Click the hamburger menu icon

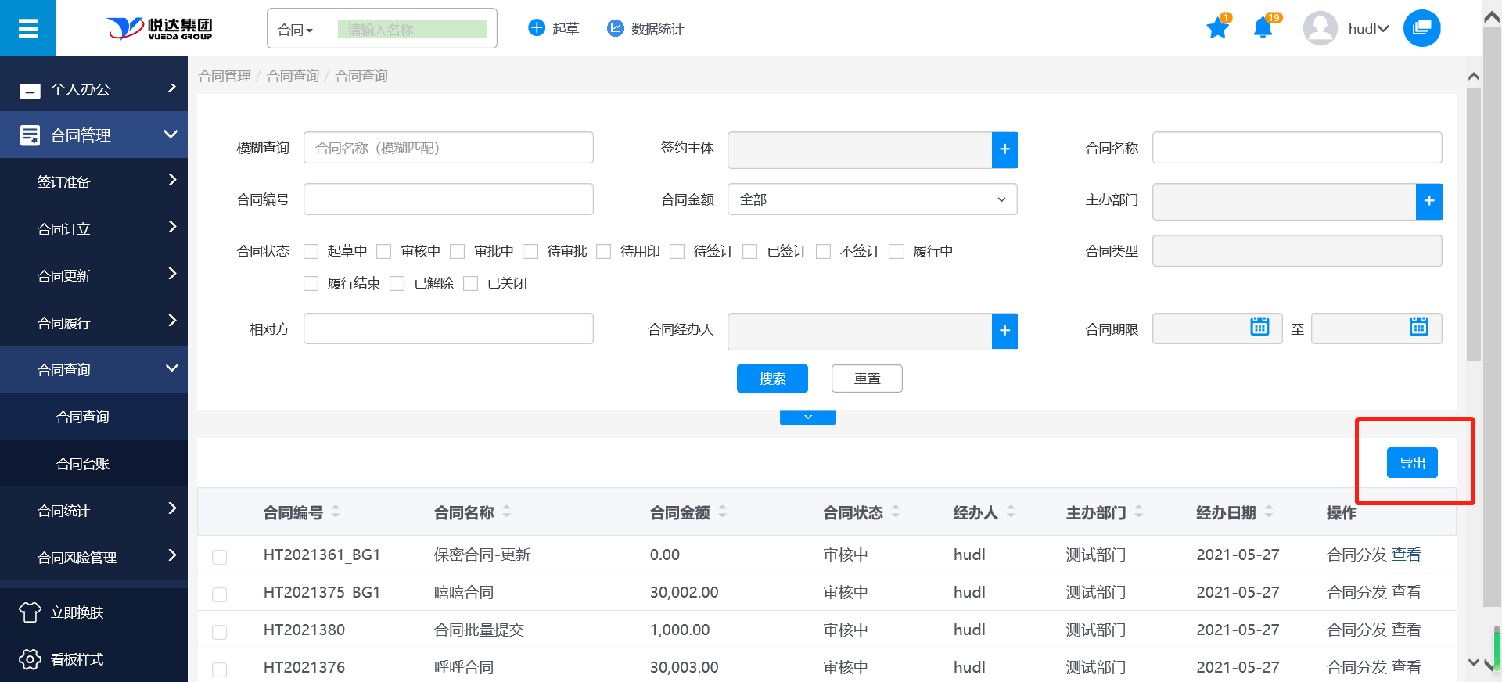tap(28, 28)
